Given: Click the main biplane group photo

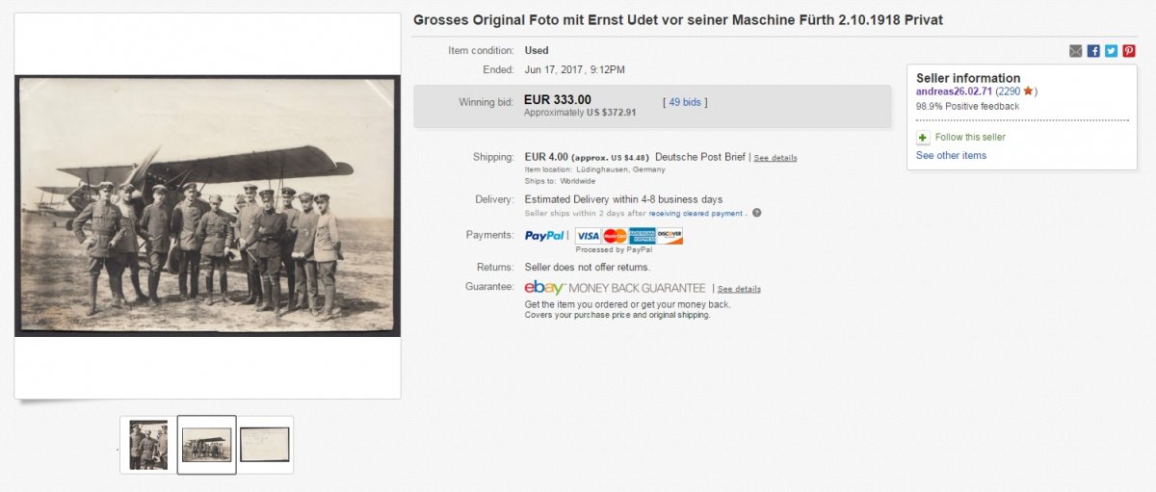Looking at the screenshot, I should pos(207,206).
